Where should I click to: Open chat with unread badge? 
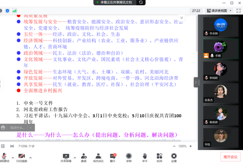point(113,156)
